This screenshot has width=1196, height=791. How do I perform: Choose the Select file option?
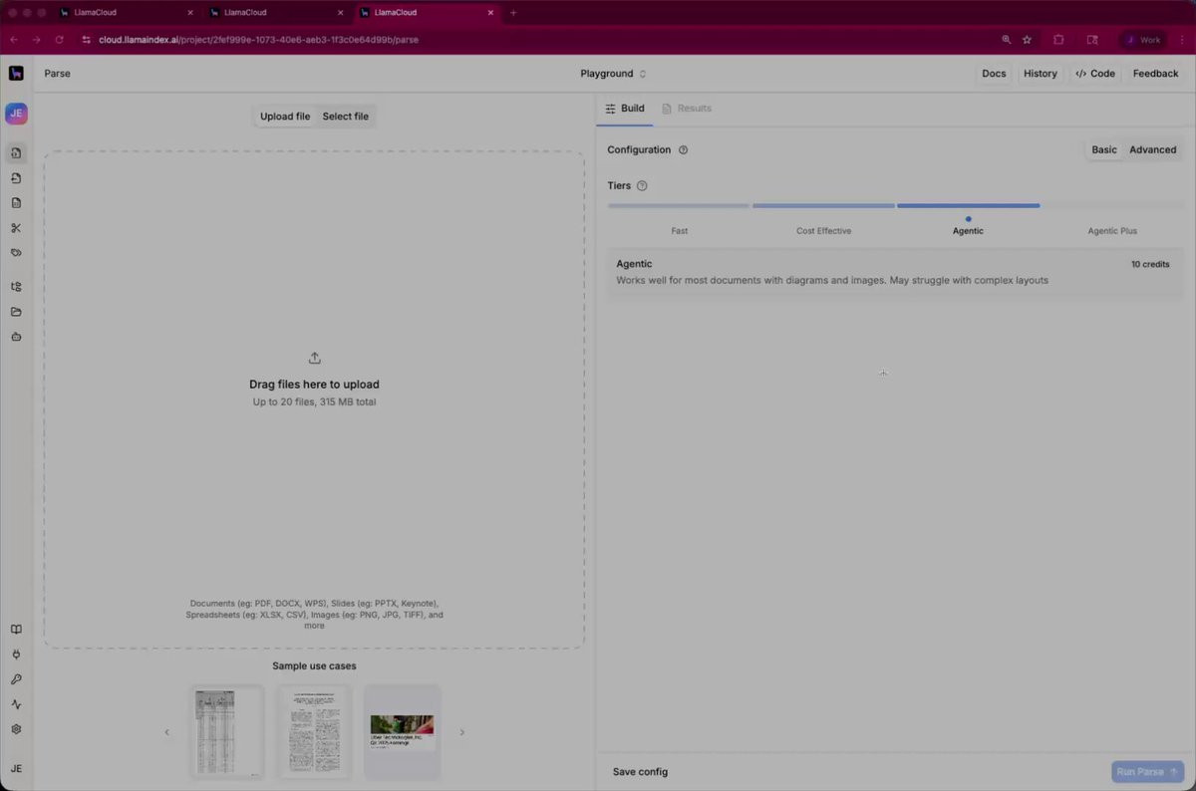pos(345,117)
